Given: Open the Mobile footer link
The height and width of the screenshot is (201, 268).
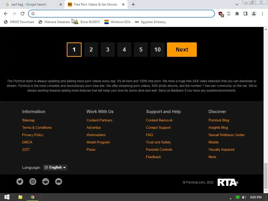Looking at the screenshot, I should [213, 142].
